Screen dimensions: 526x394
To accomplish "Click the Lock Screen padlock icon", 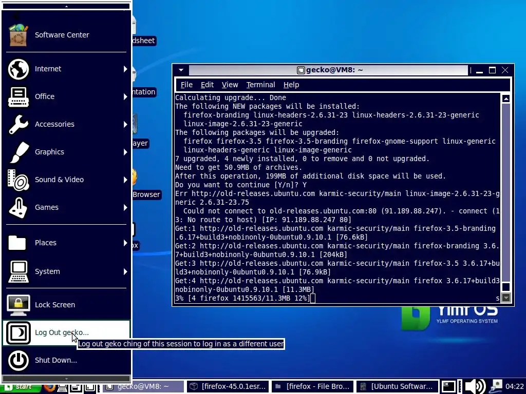I will 18,305.
